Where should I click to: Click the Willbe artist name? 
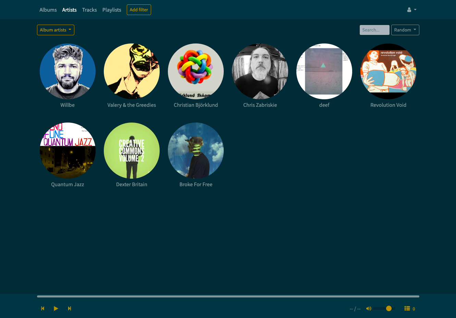coord(67,105)
